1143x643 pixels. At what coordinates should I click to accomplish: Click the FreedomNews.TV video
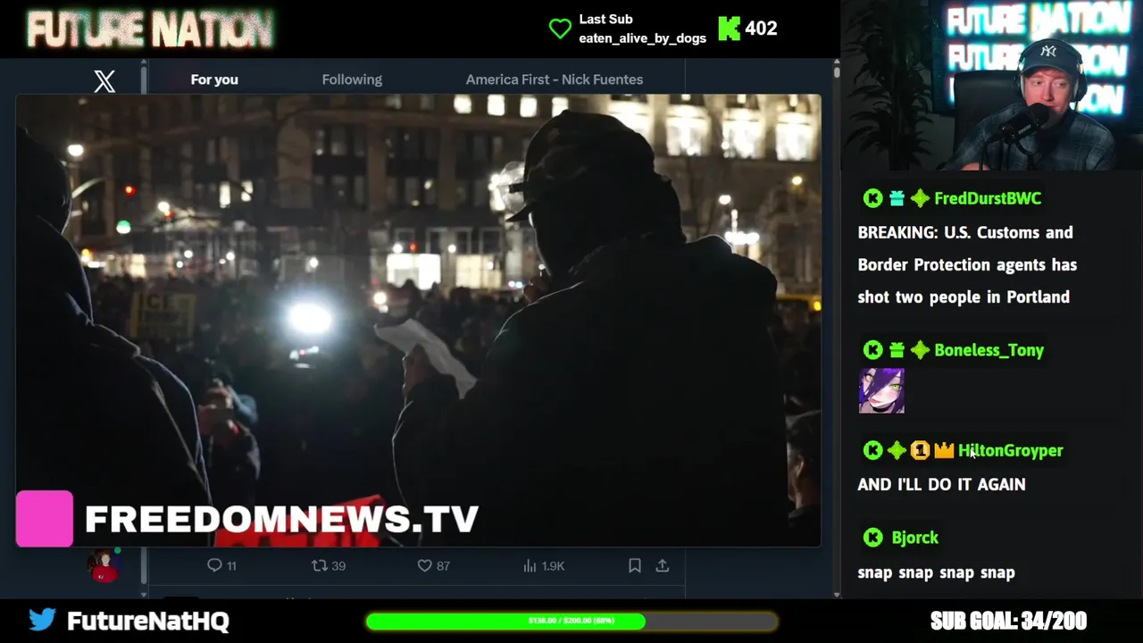click(418, 320)
